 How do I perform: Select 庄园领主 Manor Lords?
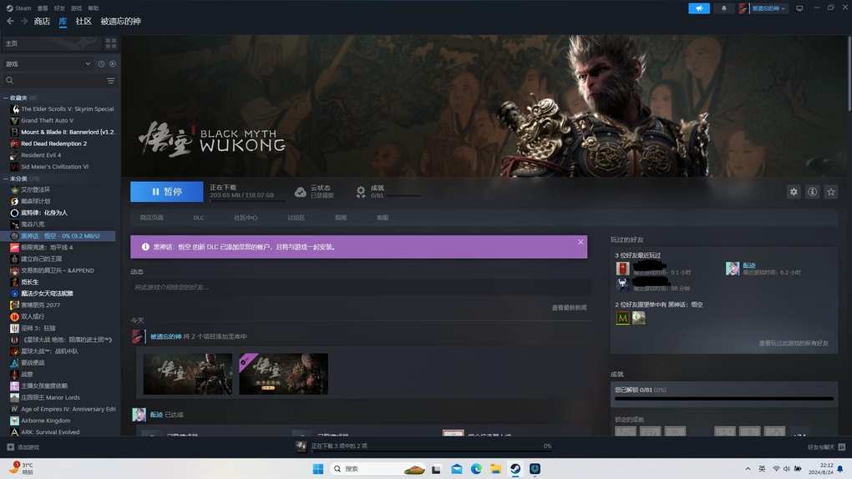45,397
